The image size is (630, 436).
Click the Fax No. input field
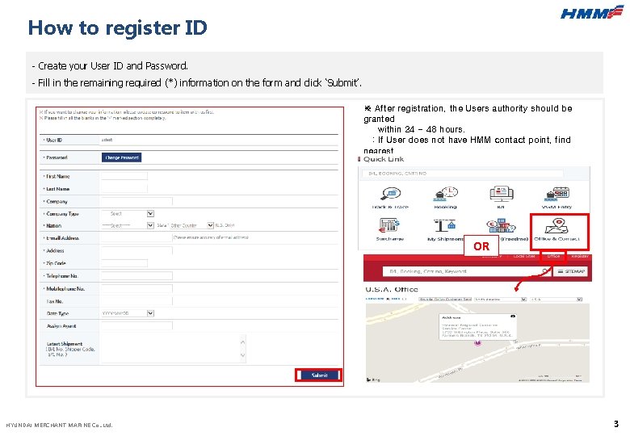[x=136, y=300]
